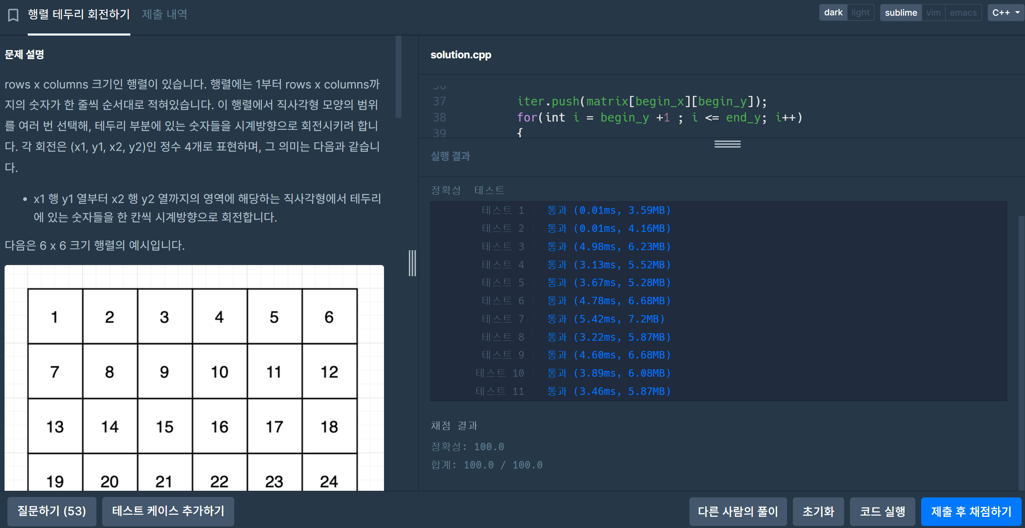This screenshot has height=528, width=1025.
Task: Open 다른 사람의 풀이 solutions
Action: pos(738,511)
